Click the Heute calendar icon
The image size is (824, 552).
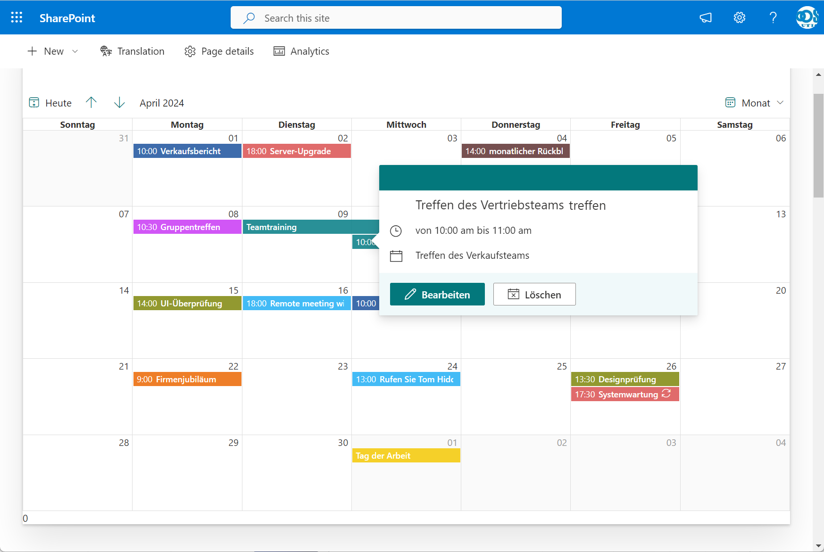[x=34, y=103]
